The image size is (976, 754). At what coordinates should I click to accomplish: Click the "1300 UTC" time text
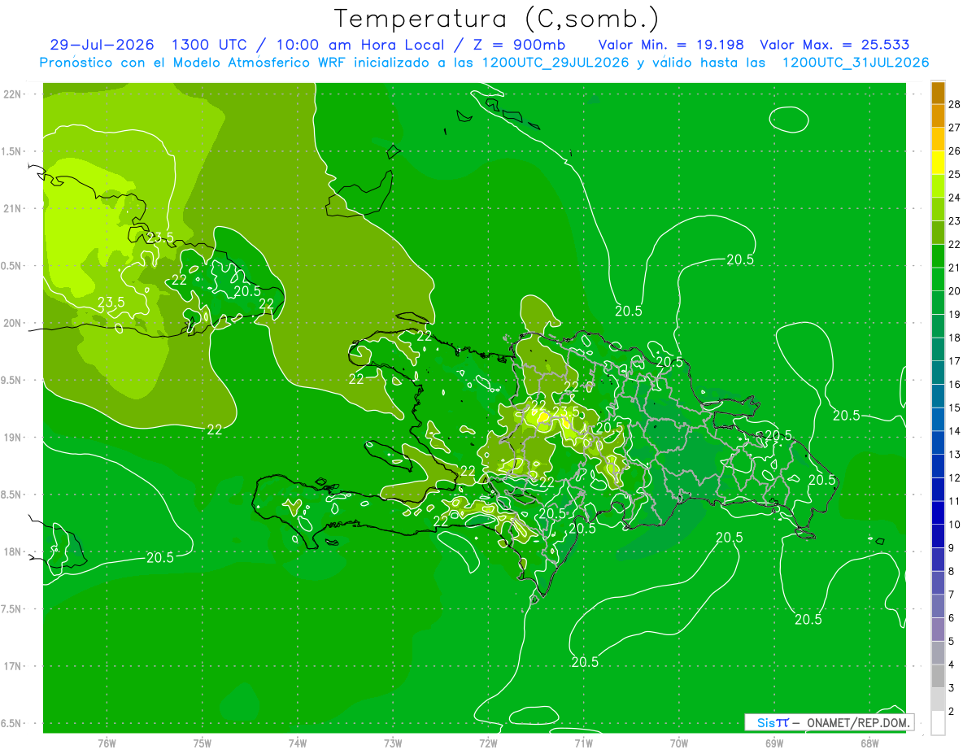(210, 45)
